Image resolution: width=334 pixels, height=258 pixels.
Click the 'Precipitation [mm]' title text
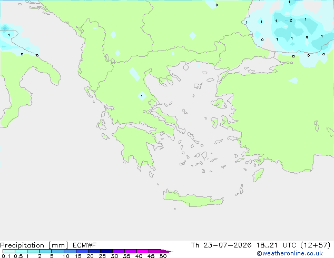(34, 245)
